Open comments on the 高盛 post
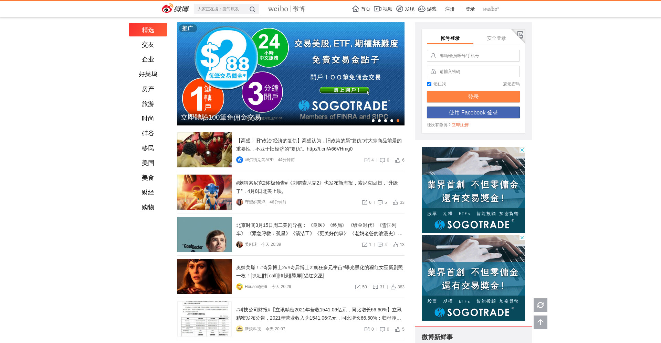The height and width of the screenshot is (343, 661). (382, 160)
